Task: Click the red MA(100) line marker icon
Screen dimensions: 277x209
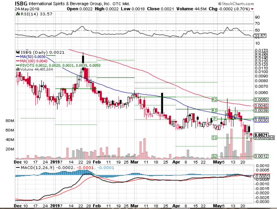Action: (18, 61)
